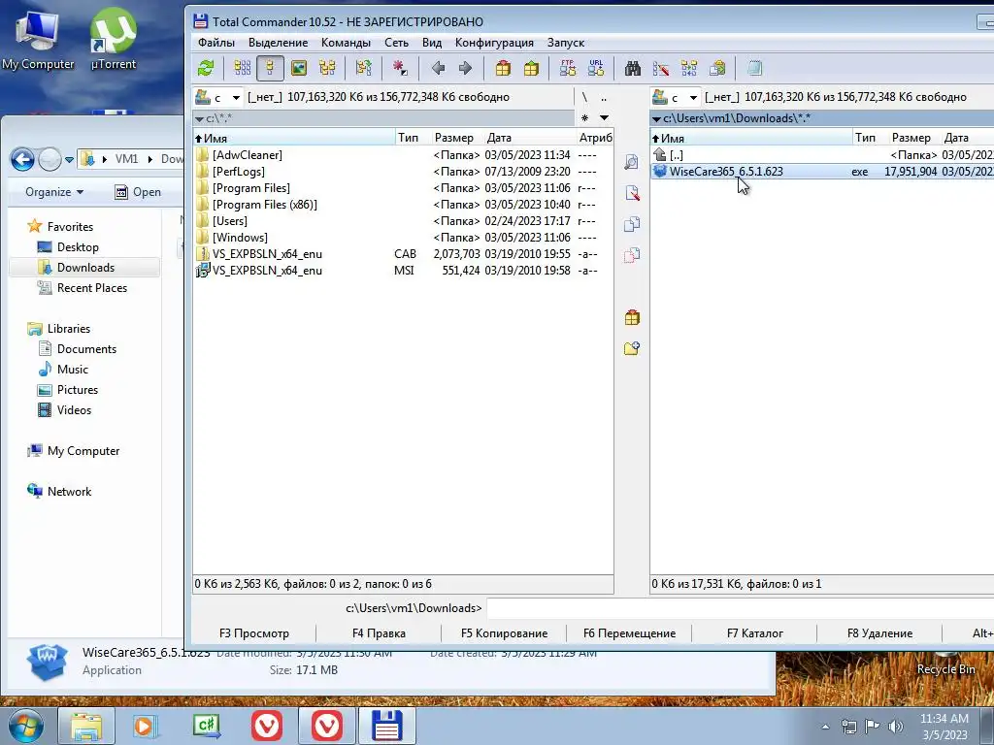
Task: Open the FTP connect icon
Action: 567,68
